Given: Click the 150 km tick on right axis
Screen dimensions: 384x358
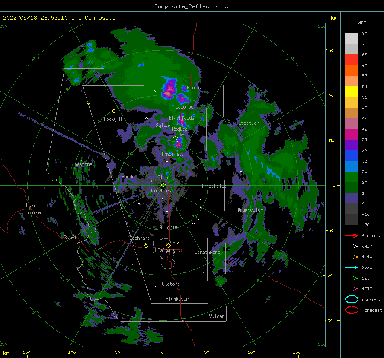Looking at the screenshot, I should pos(330,50).
